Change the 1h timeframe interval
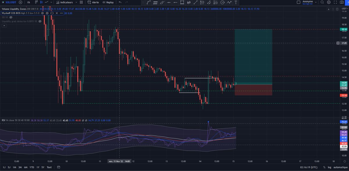The height and width of the screenshot is (171, 349). point(29,2)
